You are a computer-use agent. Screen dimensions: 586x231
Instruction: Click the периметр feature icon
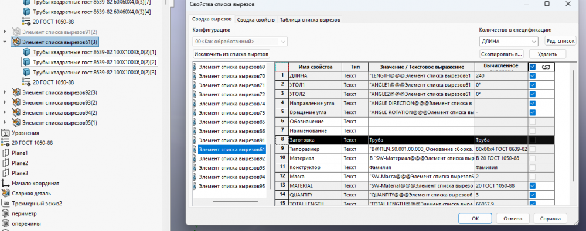(6, 213)
